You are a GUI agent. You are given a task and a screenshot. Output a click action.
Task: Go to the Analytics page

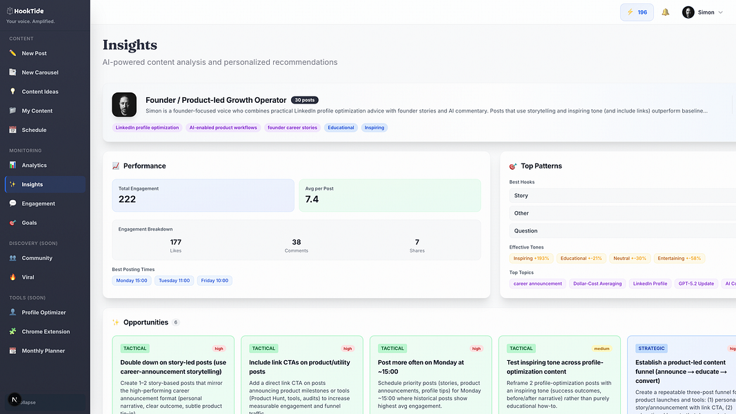click(x=45, y=165)
